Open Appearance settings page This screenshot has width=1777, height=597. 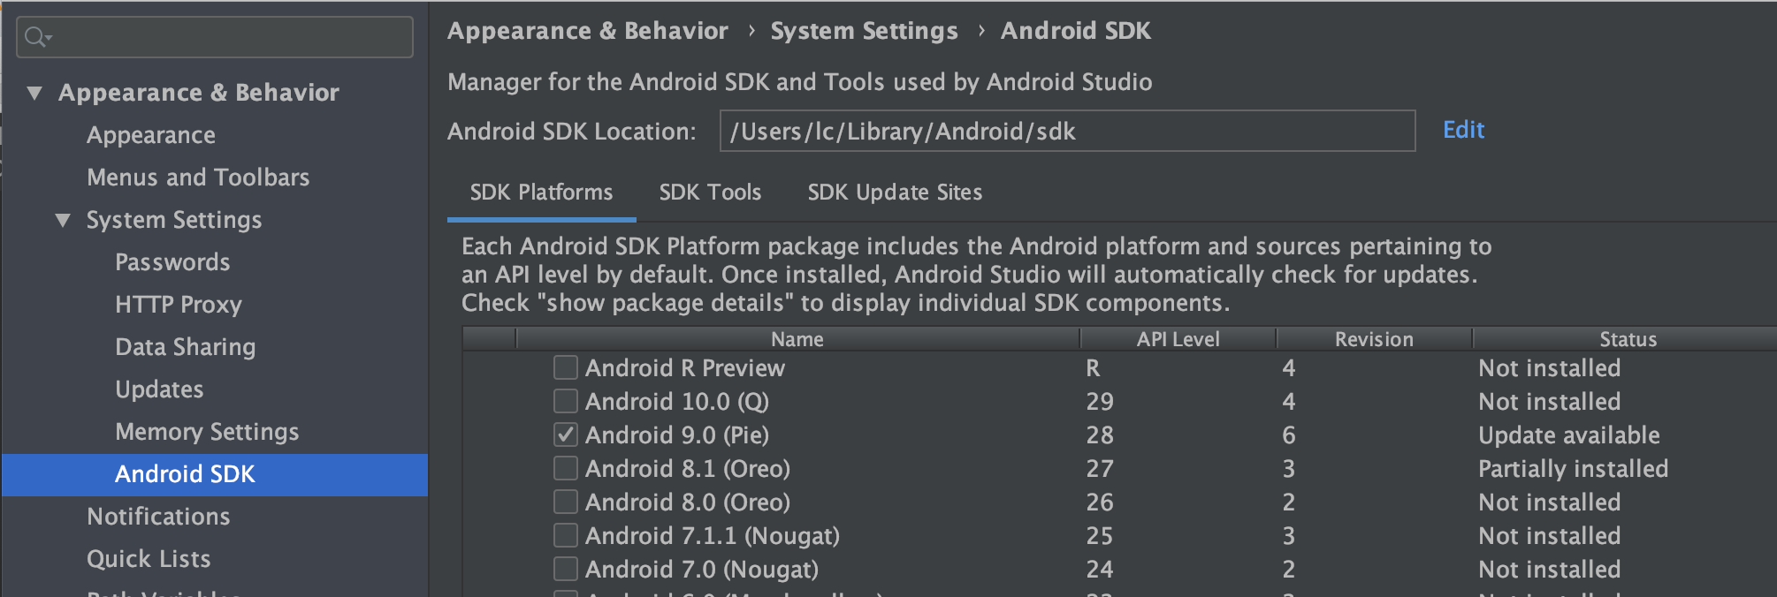(x=151, y=135)
